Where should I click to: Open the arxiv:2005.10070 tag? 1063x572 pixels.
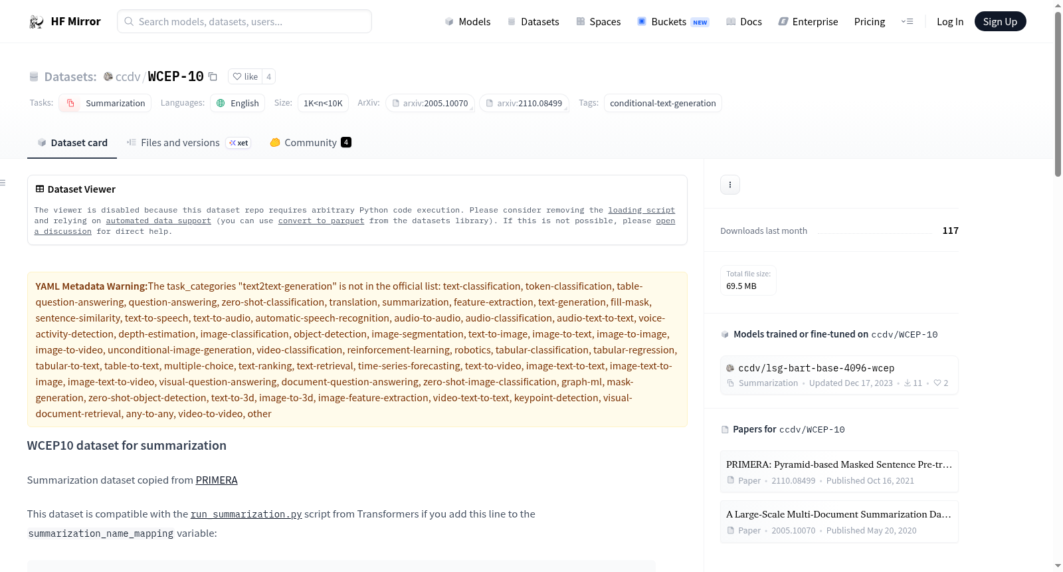pos(431,103)
